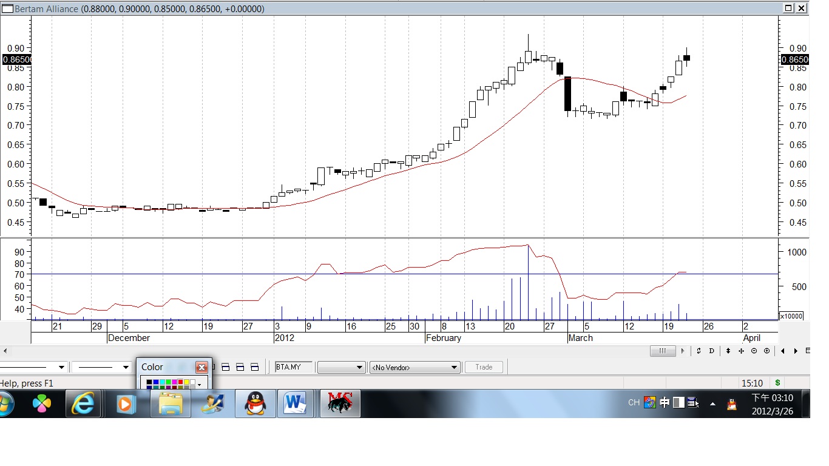This screenshot has height=466, width=829.
Task: Click the vertical up-down arrows icon
Action: pos(728,351)
